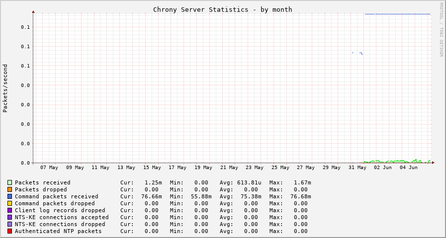446x238 pixels.
Task: Click the '11 May' date label
Action: click(x=100, y=168)
